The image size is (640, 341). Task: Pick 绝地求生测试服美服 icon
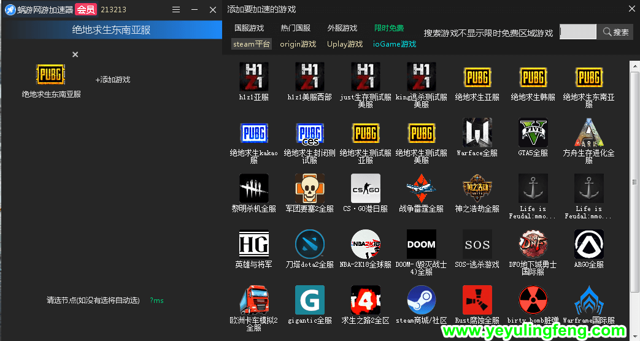422,132
